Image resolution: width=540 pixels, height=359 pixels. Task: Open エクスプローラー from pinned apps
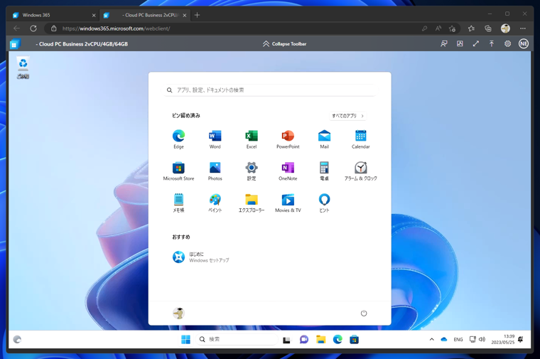pyautogui.click(x=252, y=203)
